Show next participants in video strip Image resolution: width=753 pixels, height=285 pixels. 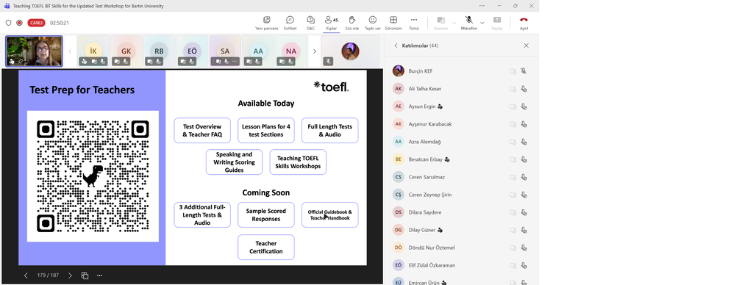315,51
